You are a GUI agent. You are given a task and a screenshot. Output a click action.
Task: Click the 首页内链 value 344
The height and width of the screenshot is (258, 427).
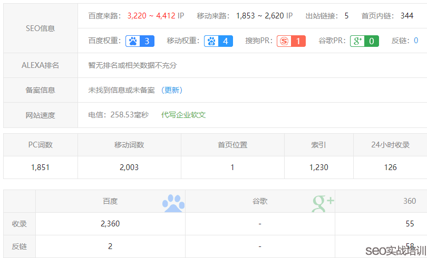(x=407, y=16)
